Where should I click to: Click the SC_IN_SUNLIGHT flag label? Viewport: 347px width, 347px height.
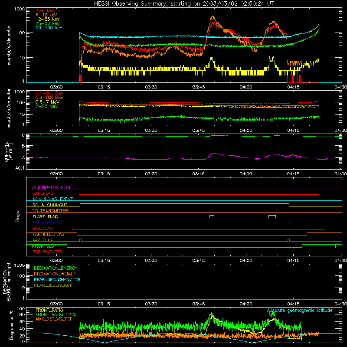click(x=50, y=205)
